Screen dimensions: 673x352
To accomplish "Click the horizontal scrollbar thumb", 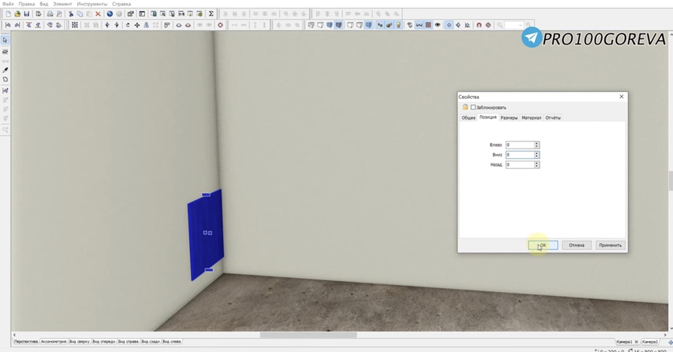I will (x=308, y=335).
